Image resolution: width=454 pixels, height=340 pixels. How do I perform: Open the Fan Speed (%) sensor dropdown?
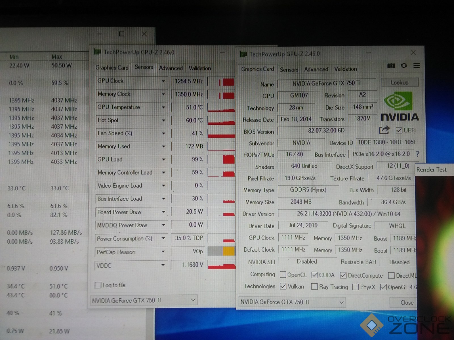click(x=163, y=133)
